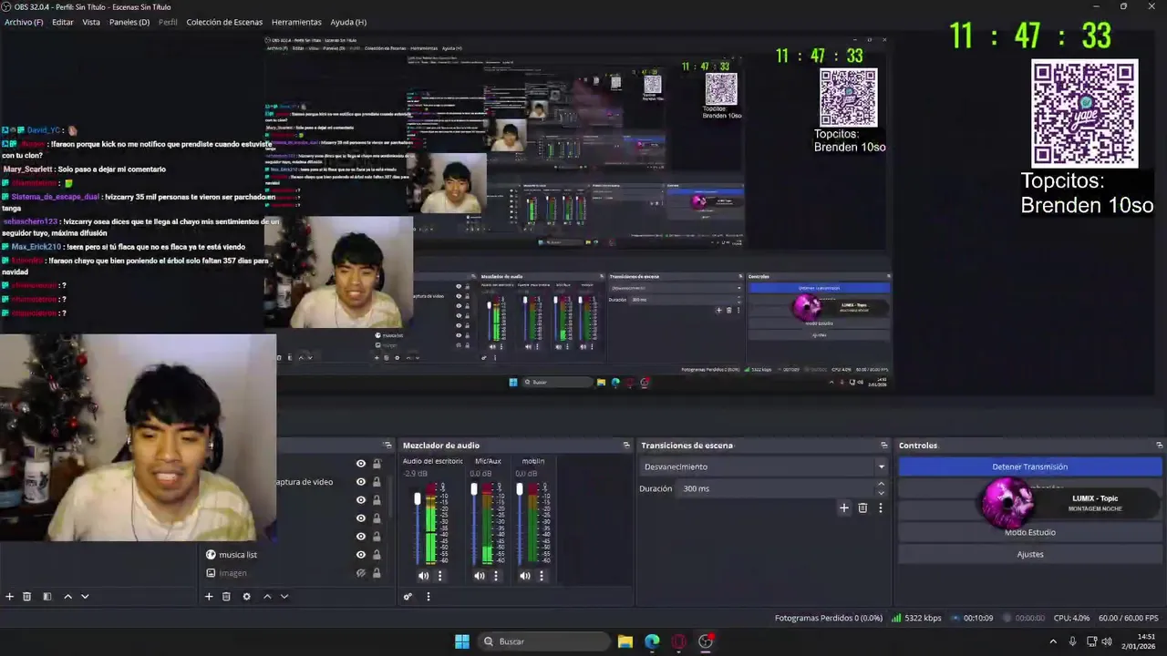The height and width of the screenshot is (656, 1167).
Task: Open advanced audio properties with the gears icon
Action: [408, 597]
